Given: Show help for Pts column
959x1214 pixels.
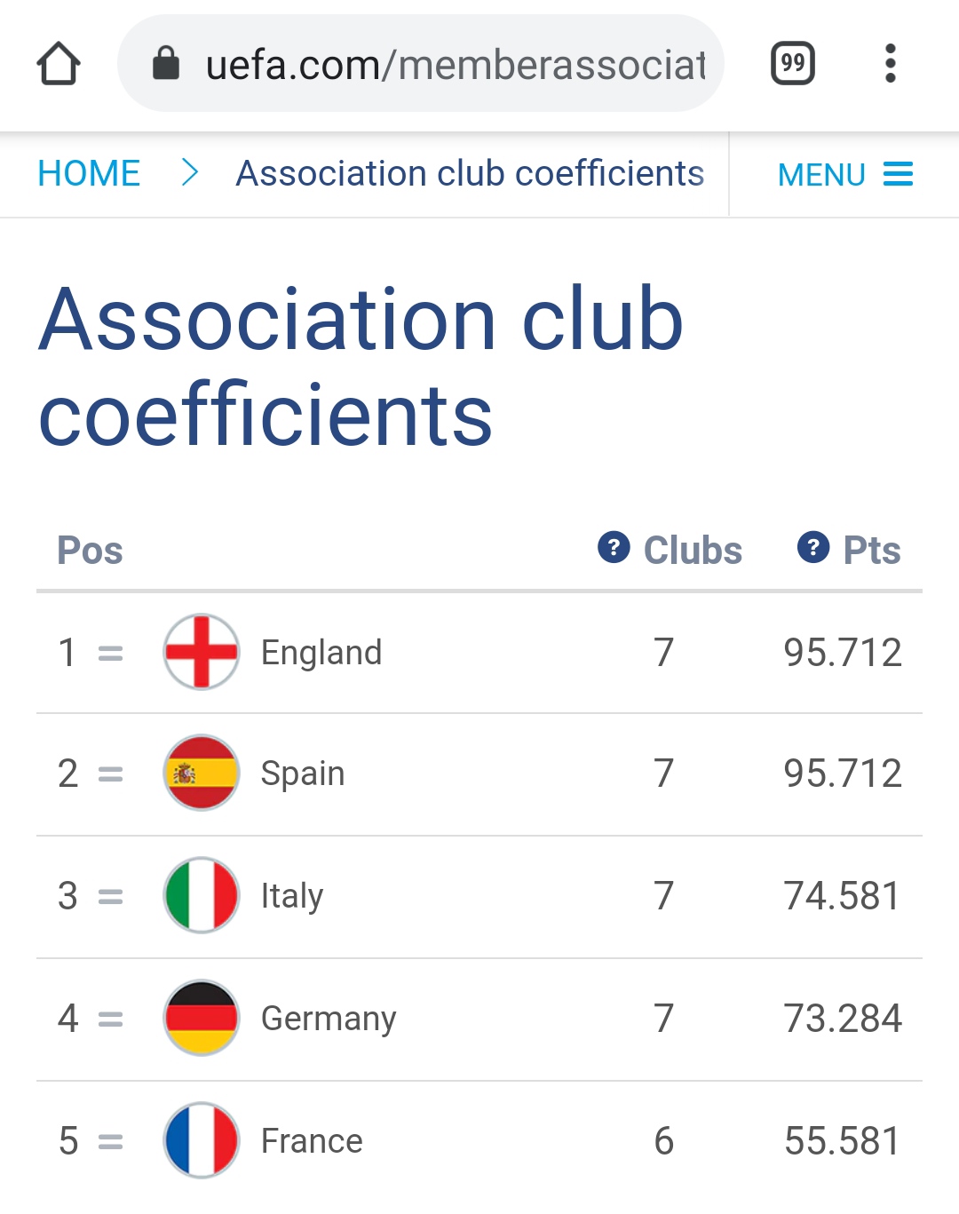Looking at the screenshot, I should 813,547.
